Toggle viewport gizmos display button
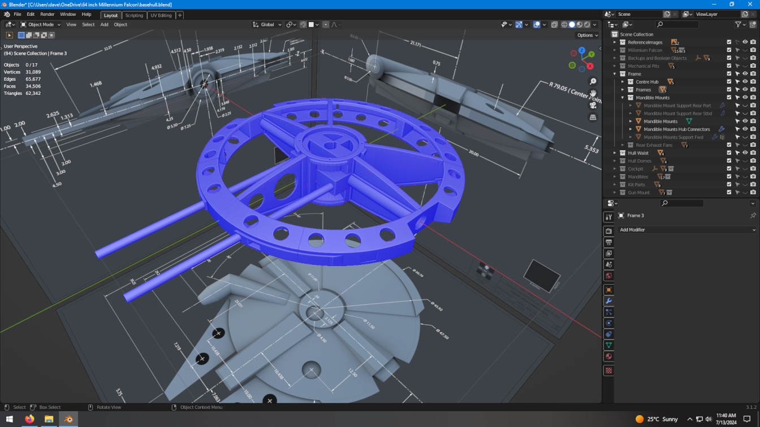760x427 pixels. [x=519, y=24]
